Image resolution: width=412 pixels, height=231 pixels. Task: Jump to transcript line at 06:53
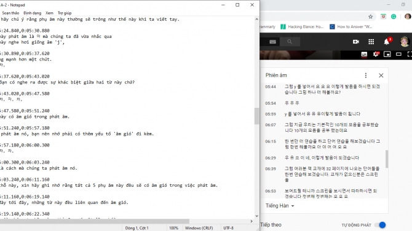pos(323,194)
